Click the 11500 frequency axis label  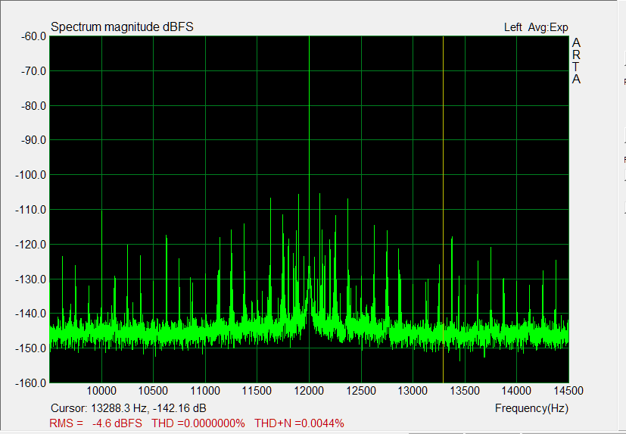click(257, 390)
